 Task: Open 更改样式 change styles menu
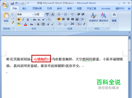104,19
